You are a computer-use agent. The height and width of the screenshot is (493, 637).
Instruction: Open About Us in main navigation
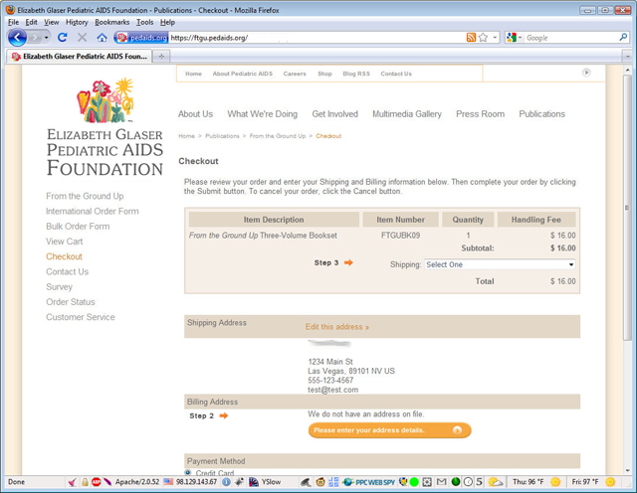195,114
